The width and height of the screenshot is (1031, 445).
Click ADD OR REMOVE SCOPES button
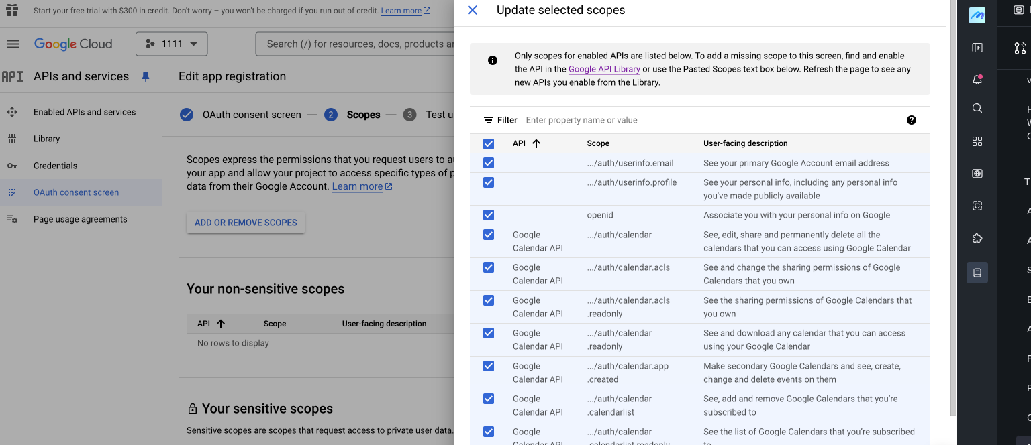(246, 222)
